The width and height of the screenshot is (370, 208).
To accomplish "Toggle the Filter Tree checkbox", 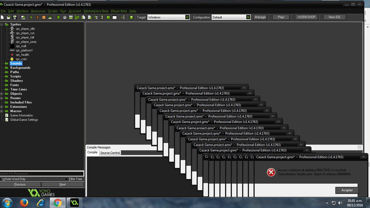I will point(67,179).
